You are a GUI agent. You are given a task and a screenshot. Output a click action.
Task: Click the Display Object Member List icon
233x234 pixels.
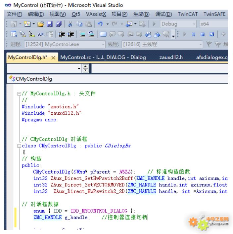tap(14, 34)
